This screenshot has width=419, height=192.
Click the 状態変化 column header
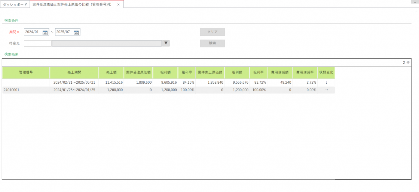coord(326,72)
